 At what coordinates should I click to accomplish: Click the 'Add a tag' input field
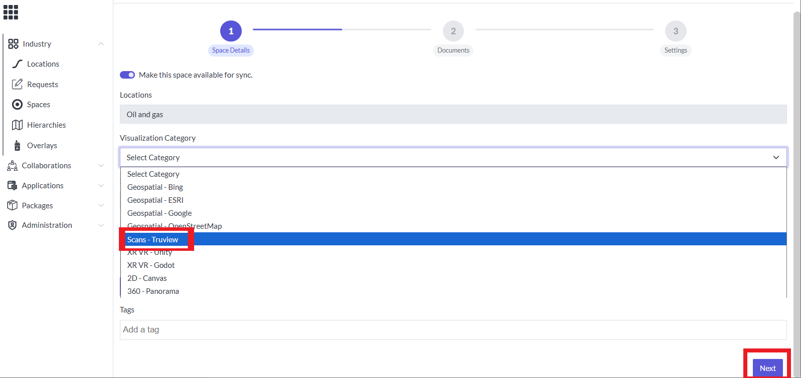point(453,330)
